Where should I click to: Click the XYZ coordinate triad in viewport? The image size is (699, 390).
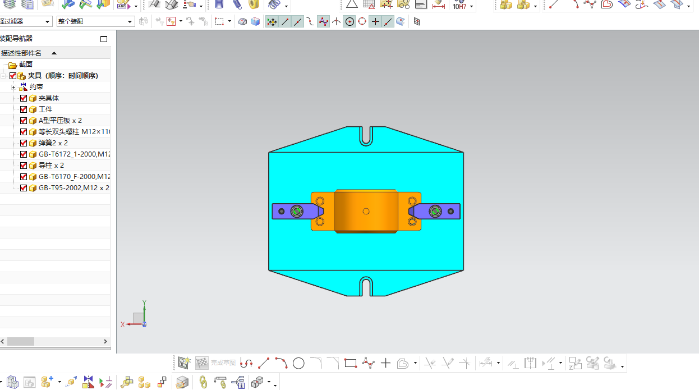[x=134, y=314]
